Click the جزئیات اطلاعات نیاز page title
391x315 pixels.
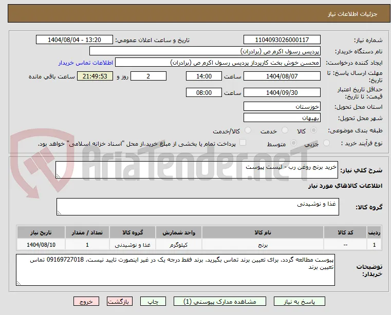point(352,14)
